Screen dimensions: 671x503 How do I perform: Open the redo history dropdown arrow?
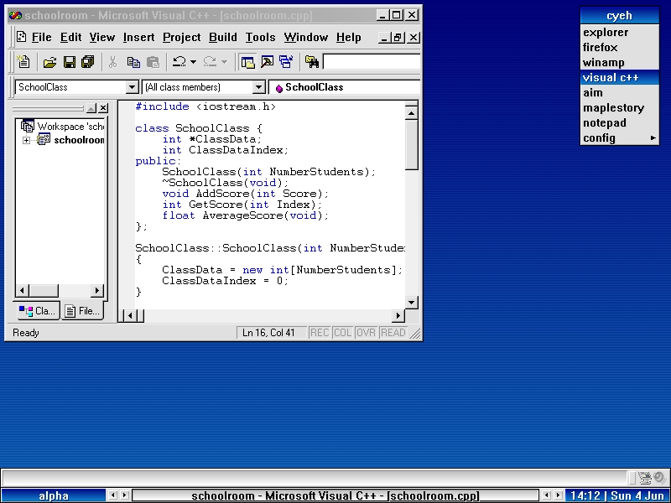click(x=224, y=62)
